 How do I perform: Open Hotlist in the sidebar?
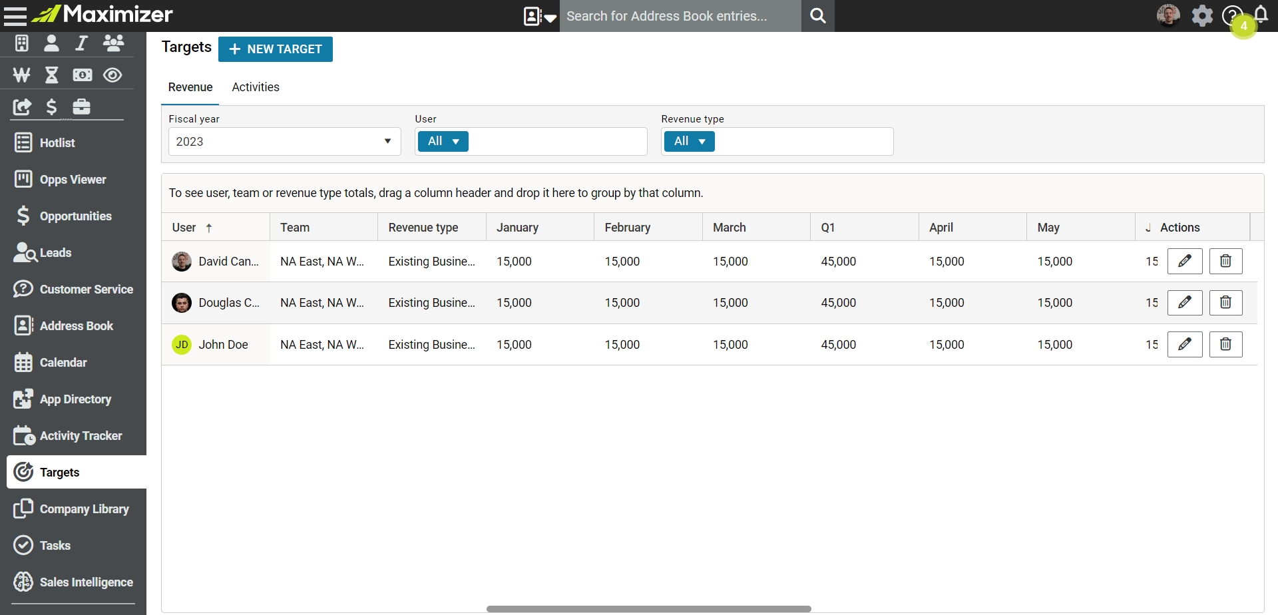pos(73,142)
